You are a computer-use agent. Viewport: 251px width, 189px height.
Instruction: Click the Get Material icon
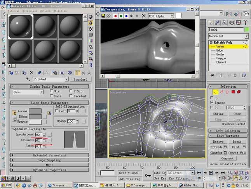[11, 73]
